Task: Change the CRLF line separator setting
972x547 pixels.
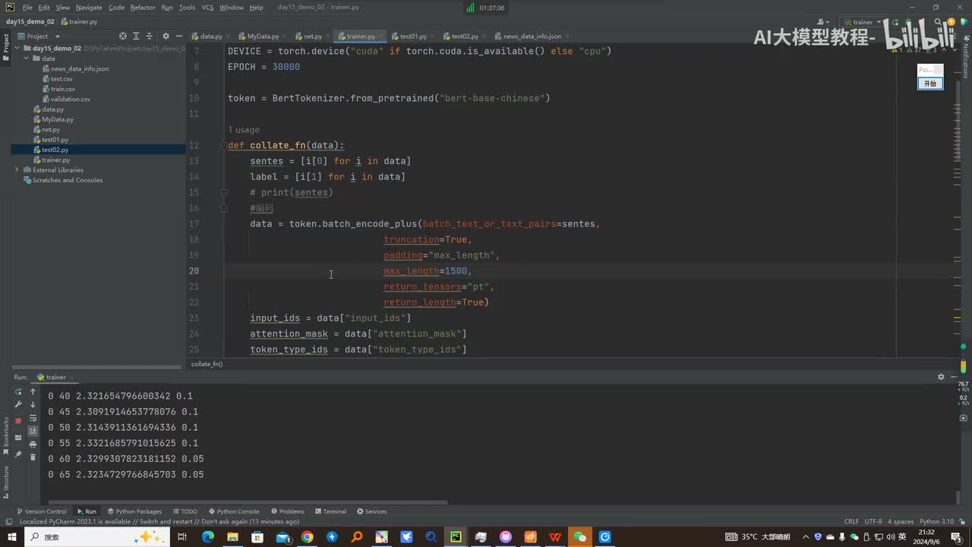Action: click(851, 522)
